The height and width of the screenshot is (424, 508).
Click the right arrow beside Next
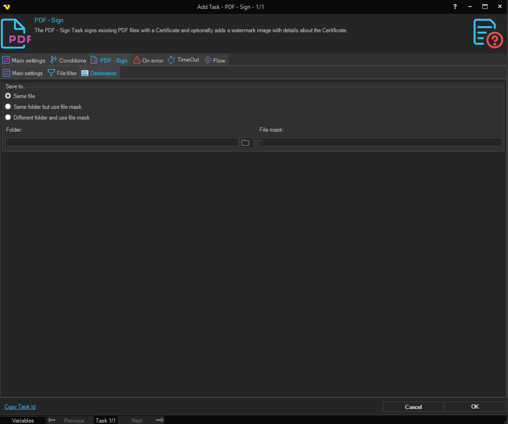pyautogui.click(x=160, y=420)
